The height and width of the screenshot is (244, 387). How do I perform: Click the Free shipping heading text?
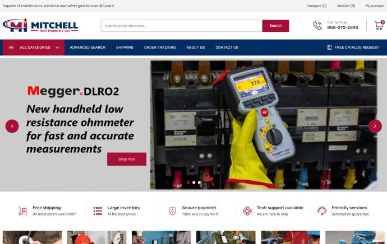[x=47, y=208]
